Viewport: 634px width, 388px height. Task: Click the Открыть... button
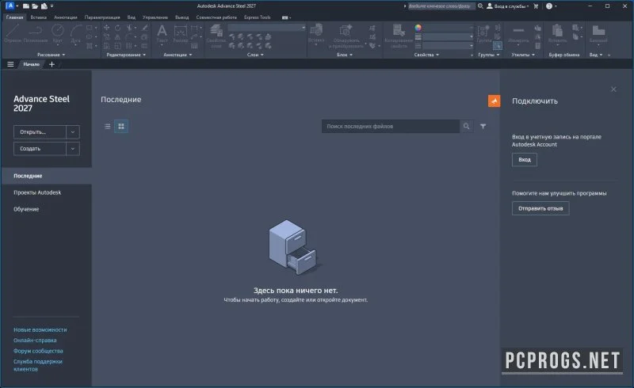pyautogui.click(x=40, y=131)
